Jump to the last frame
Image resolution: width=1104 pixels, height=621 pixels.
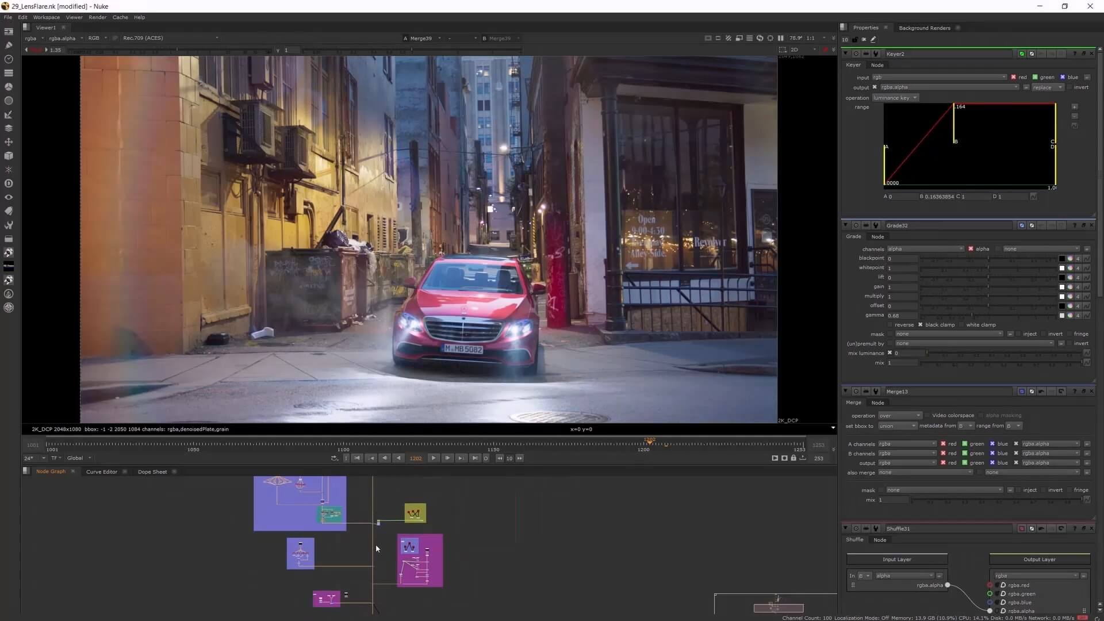tap(474, 458)
